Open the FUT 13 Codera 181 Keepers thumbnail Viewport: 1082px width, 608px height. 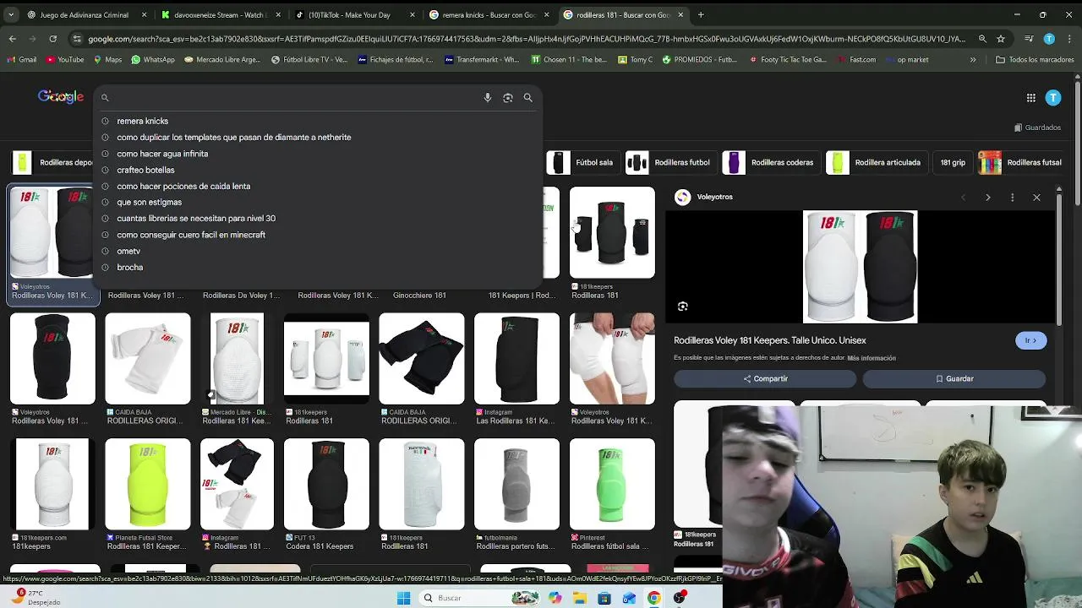coord(326,484)
